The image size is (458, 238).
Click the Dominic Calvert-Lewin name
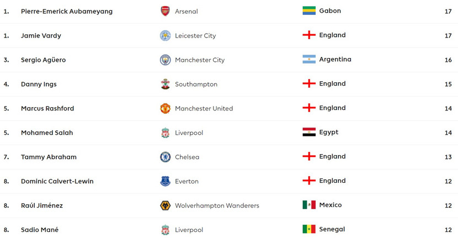point(57,181)
